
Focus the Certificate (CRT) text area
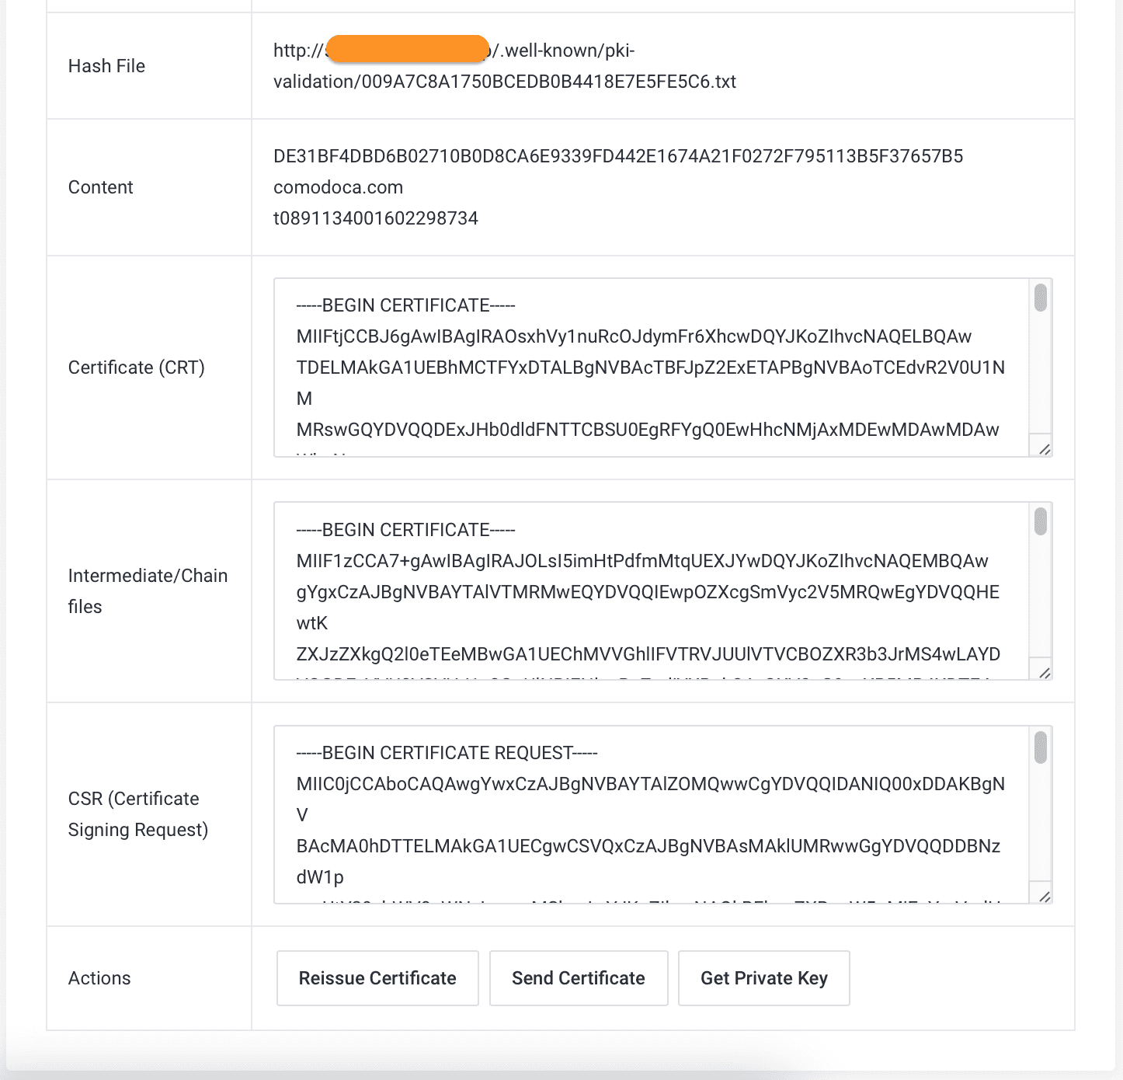[x=651, y=368]
